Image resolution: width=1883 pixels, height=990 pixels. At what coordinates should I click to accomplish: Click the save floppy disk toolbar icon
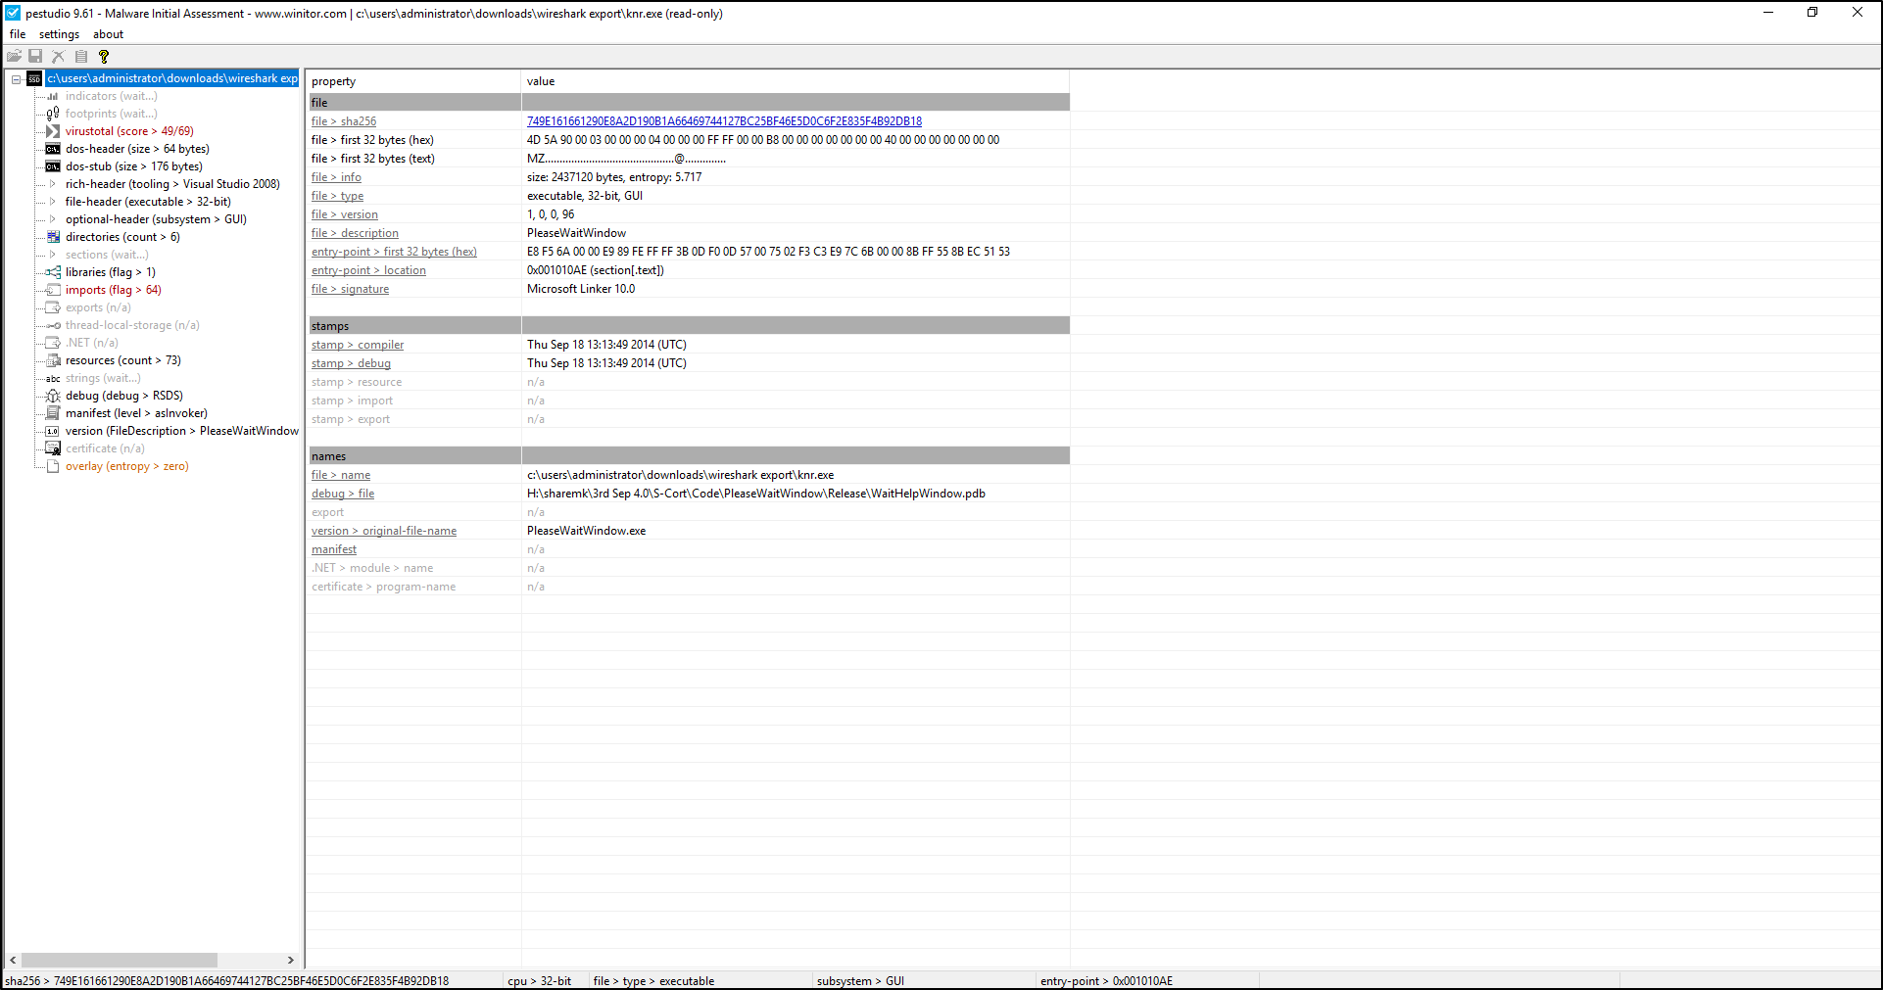click(x=35, y=57)
